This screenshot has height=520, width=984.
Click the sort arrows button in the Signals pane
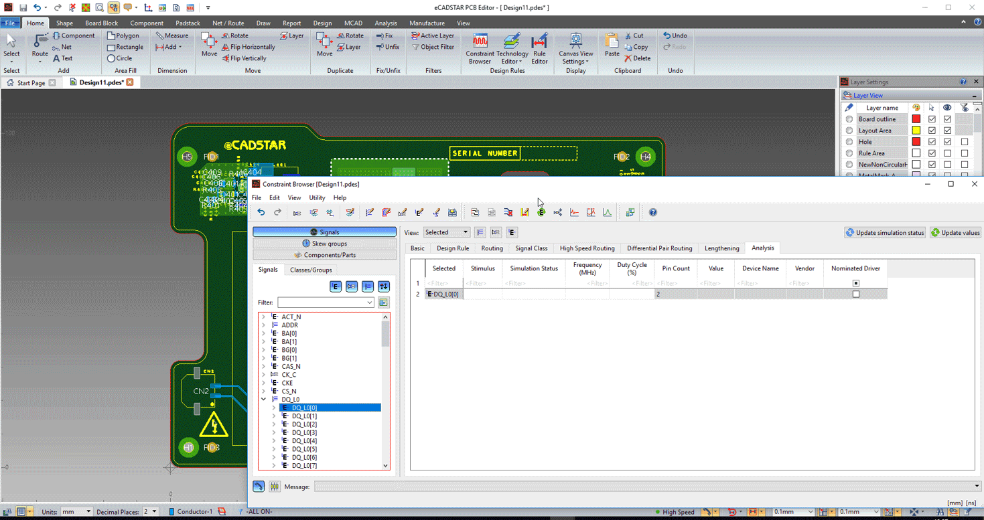click(x=384, y=286)
